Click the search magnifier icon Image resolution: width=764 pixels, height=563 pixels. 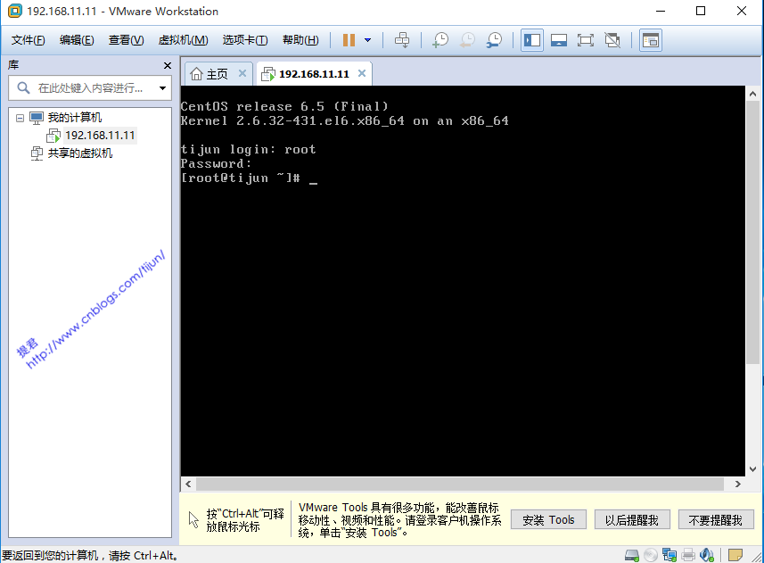pos(23,87)
